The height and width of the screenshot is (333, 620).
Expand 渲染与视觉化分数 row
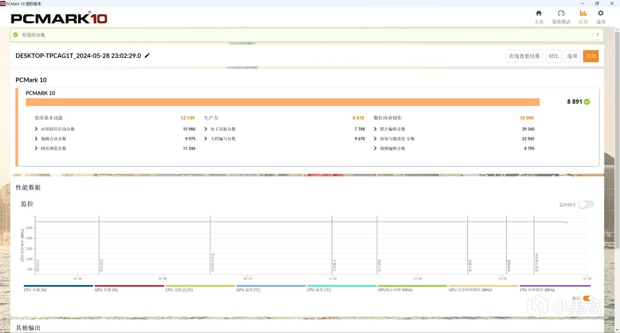(x=375, y=139)
